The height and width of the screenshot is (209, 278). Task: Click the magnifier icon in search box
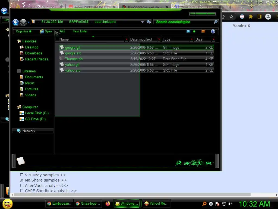216,22
